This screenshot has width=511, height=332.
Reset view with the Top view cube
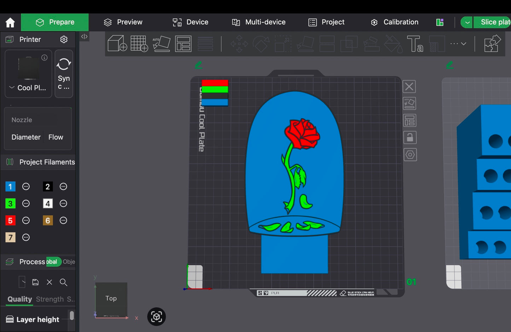[x=111, y=298]
